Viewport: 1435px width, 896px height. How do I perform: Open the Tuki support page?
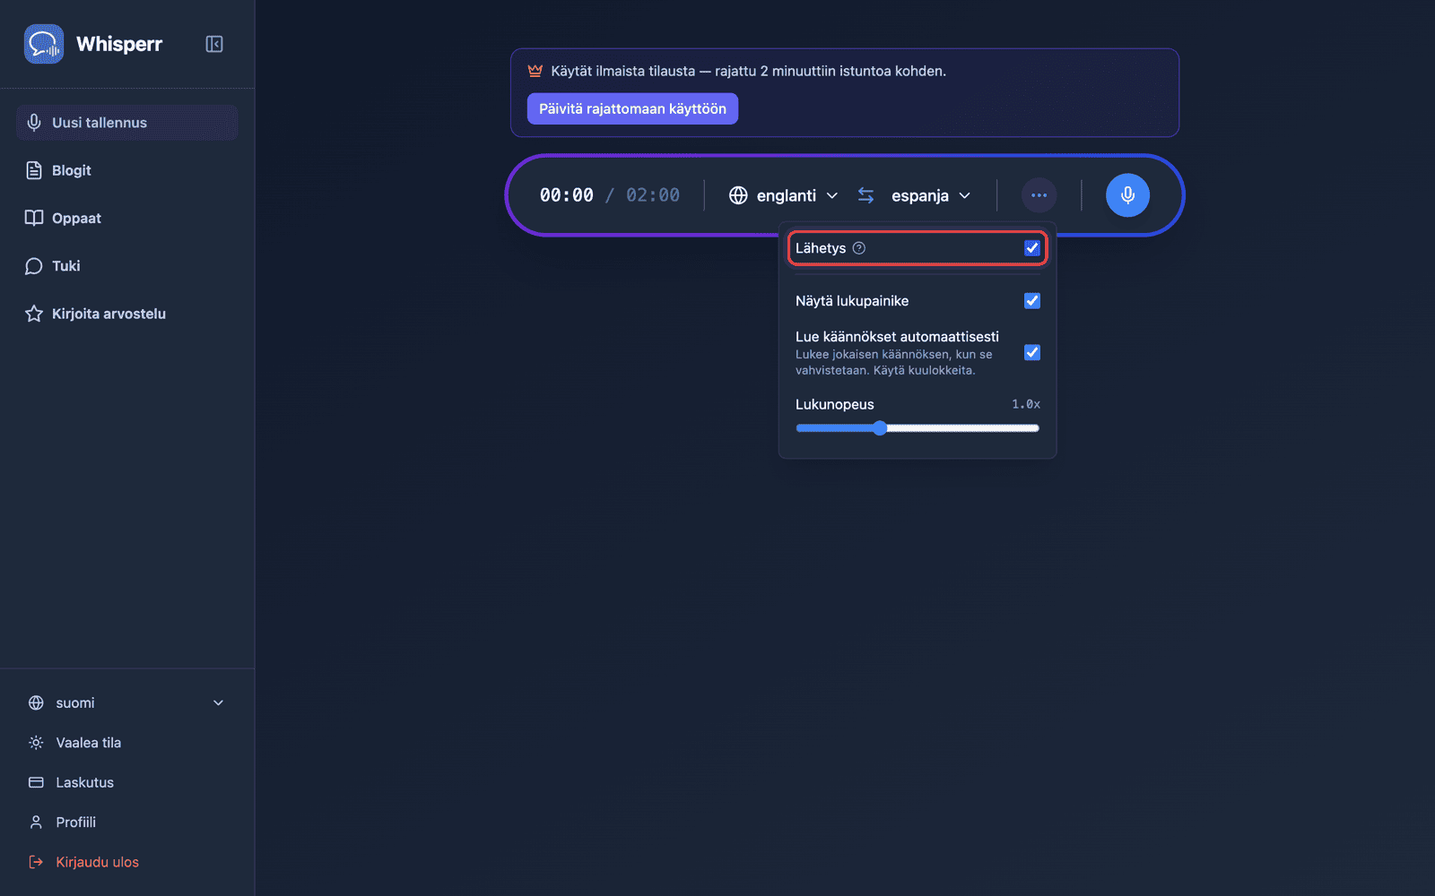click(x=126, y=266)
